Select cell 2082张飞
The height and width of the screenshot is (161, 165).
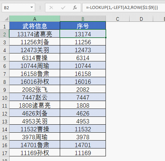(35, 89)
